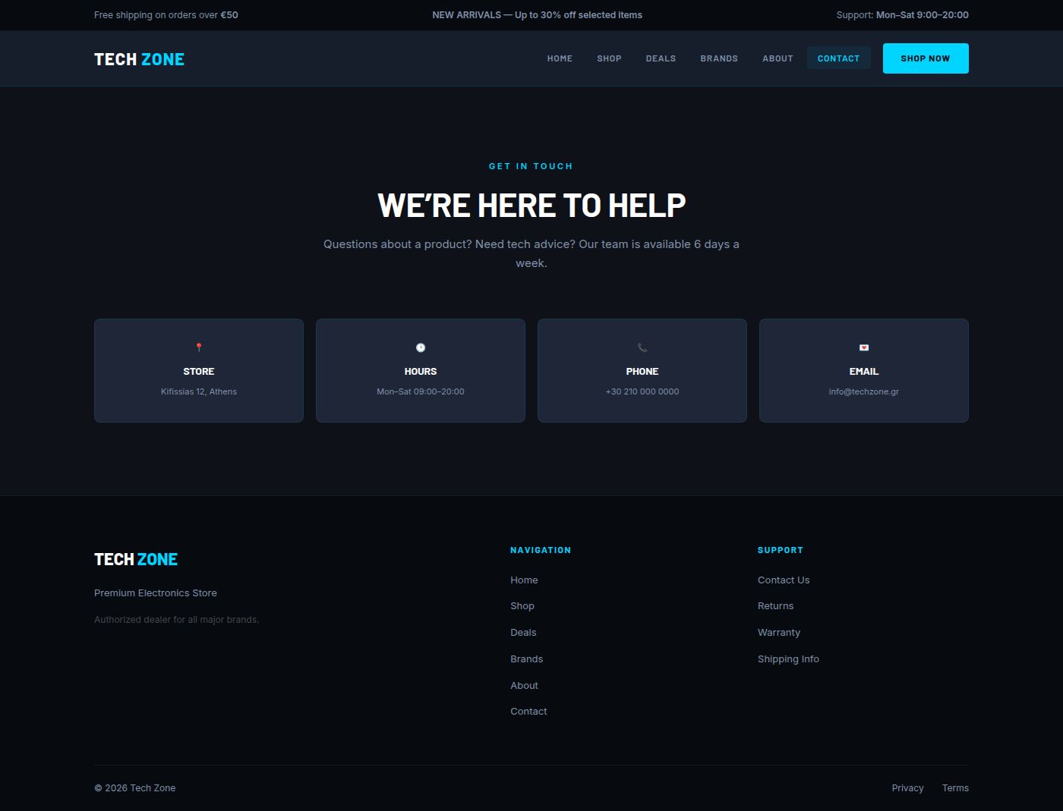Select About in the header menu
This screenshot has width=1063, height=811.
click(x=778, y=58)
